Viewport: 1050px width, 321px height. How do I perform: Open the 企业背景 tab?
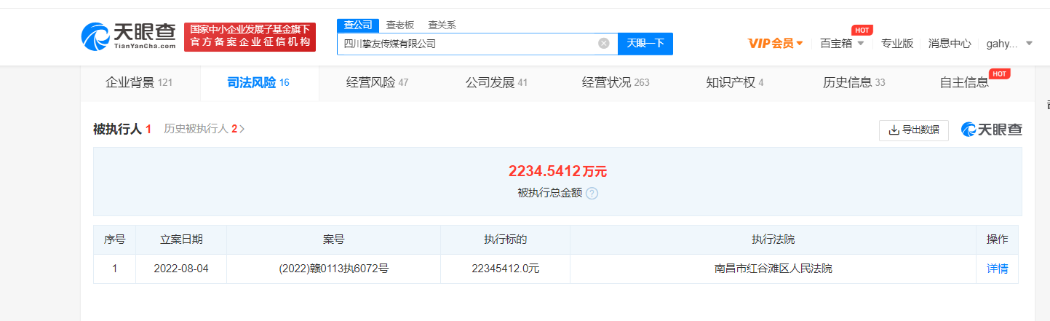pos(139,82)
